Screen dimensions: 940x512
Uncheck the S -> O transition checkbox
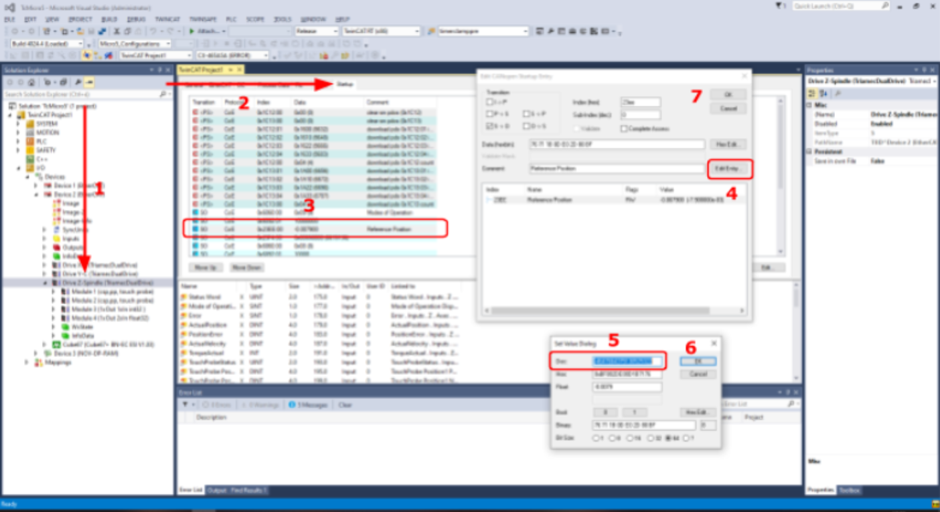point(490,126)
